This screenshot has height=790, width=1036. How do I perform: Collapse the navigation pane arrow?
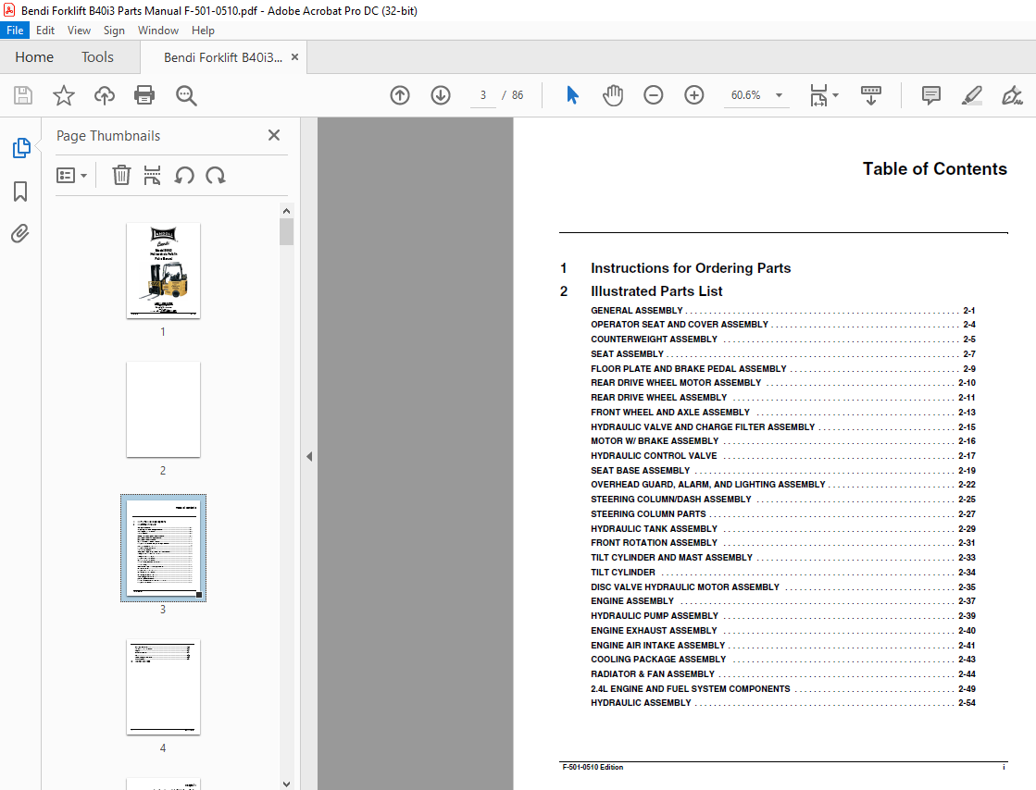click(309, 456)
